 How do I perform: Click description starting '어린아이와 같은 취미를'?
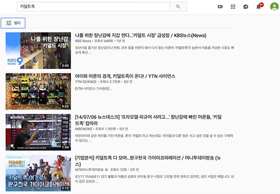click(154, 138)
